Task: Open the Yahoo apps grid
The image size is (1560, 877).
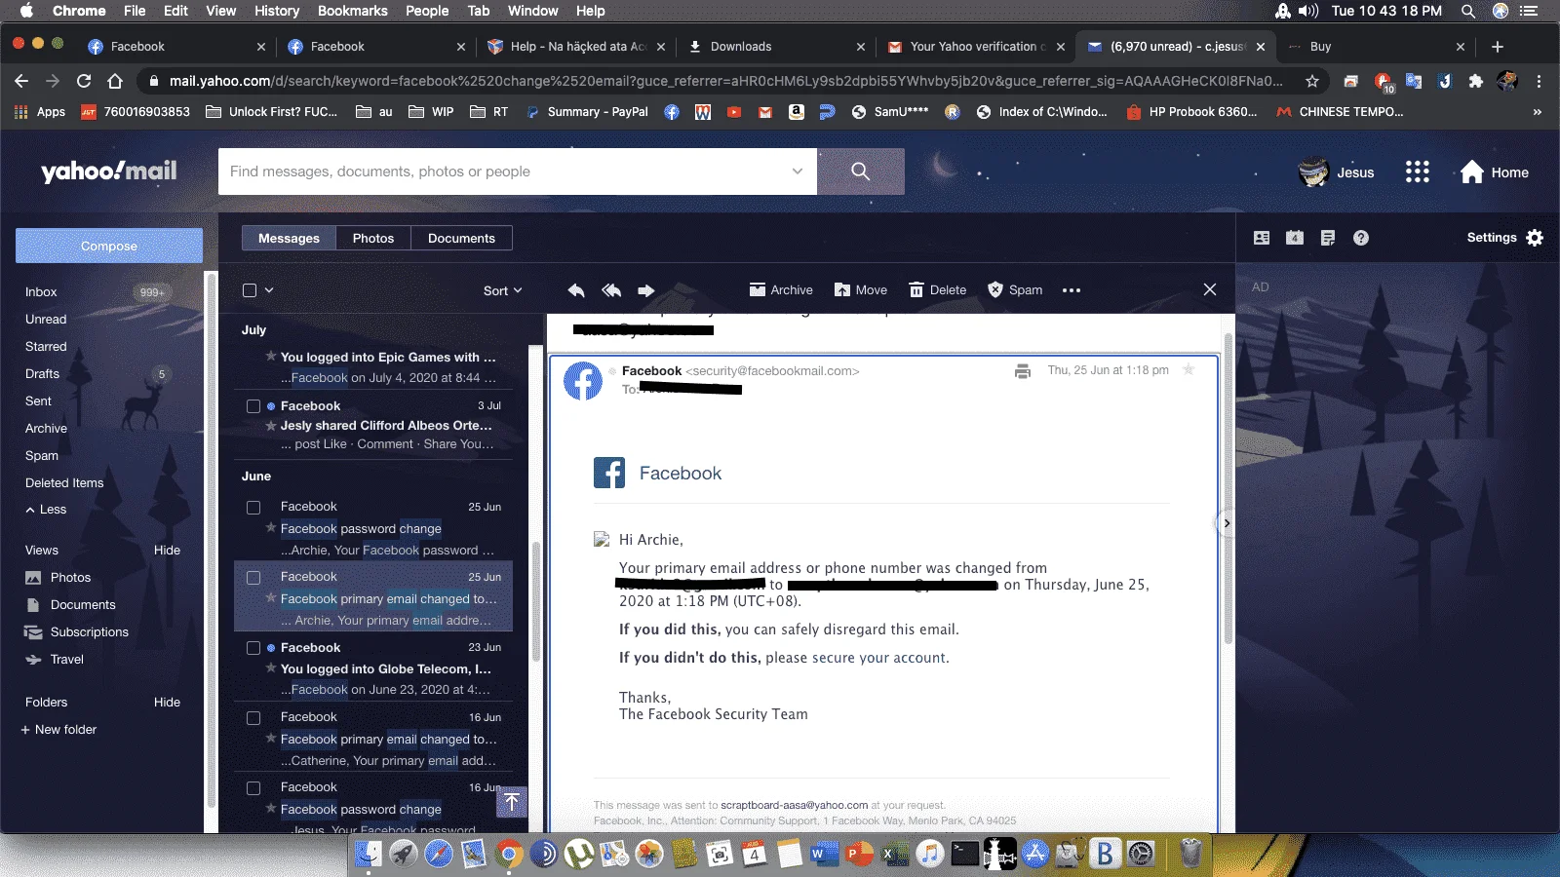Action: [1417, 172]
